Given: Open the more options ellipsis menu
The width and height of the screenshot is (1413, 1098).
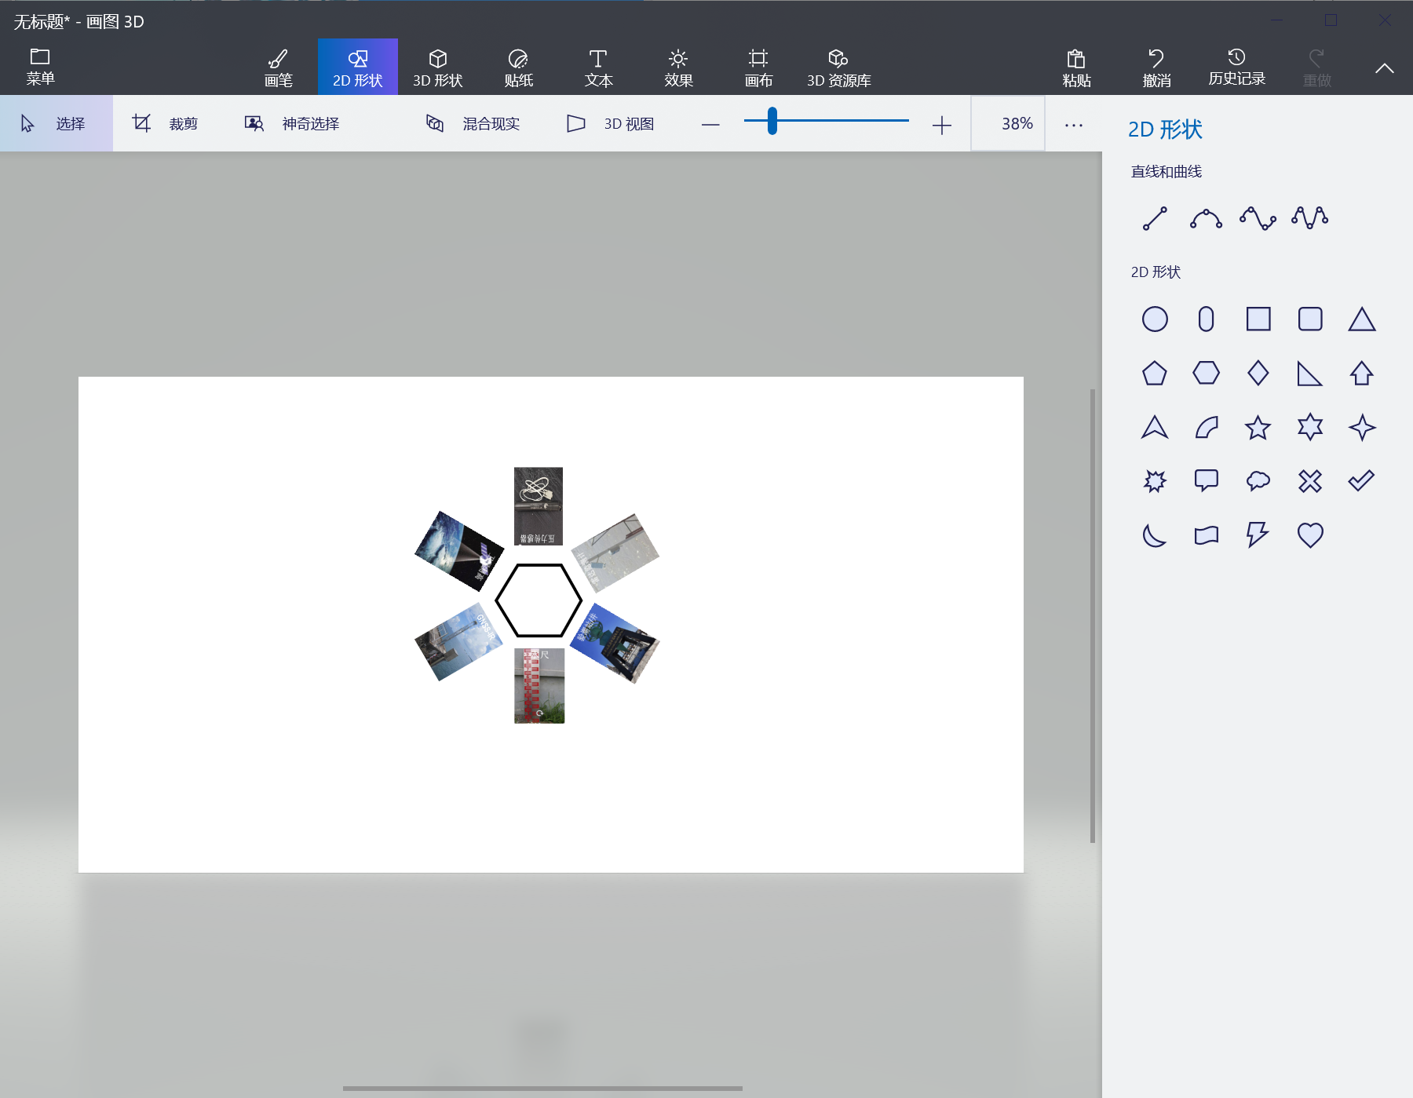Looking at the screenshot, I should coord(1073,125).
